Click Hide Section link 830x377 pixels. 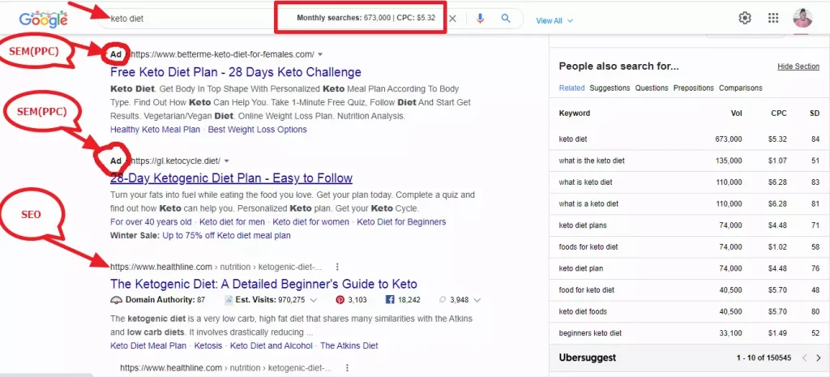[x=798, y=66]
